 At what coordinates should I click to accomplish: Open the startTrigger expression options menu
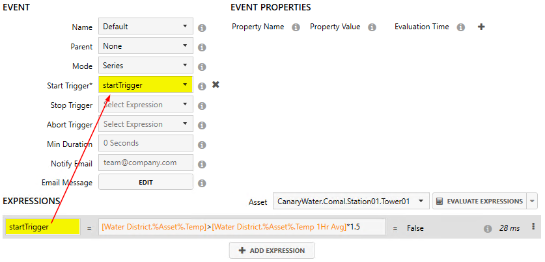(x=534, y=227)
